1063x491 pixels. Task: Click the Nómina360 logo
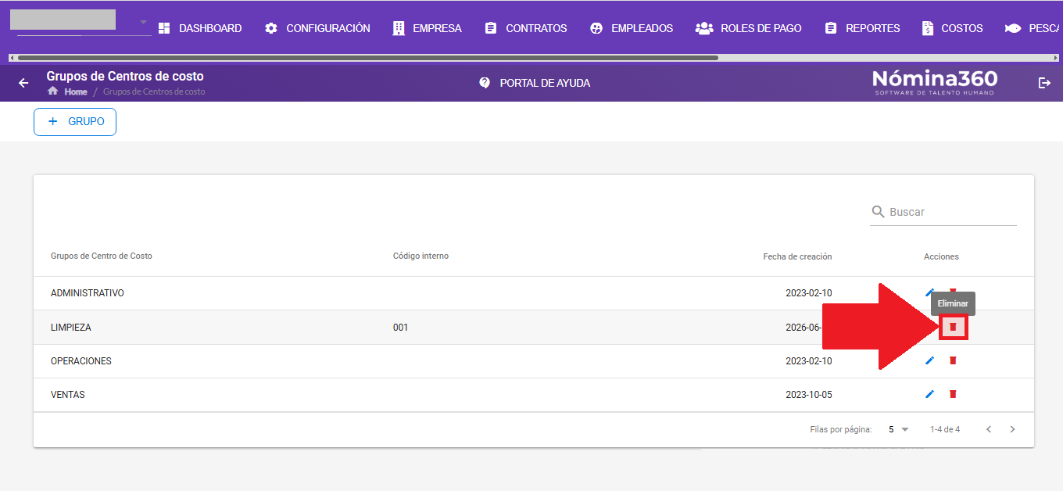tap(935, 82)
